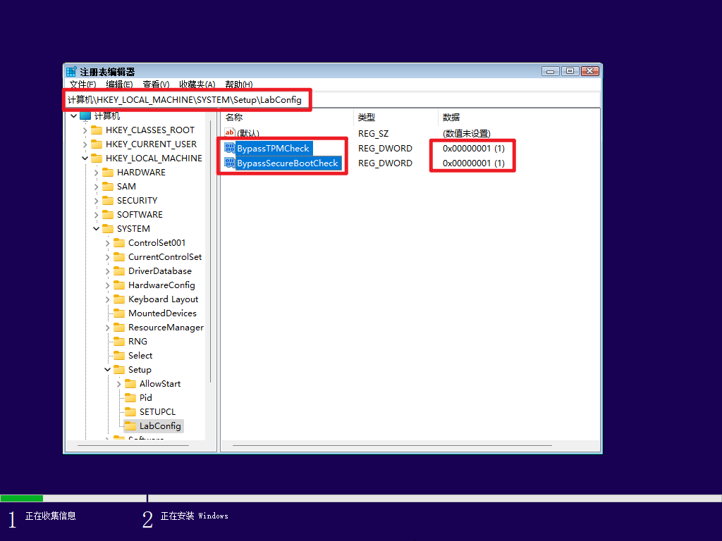
Task: Collapse the SYSTEM key chevron
Action: tap(96, 229)
